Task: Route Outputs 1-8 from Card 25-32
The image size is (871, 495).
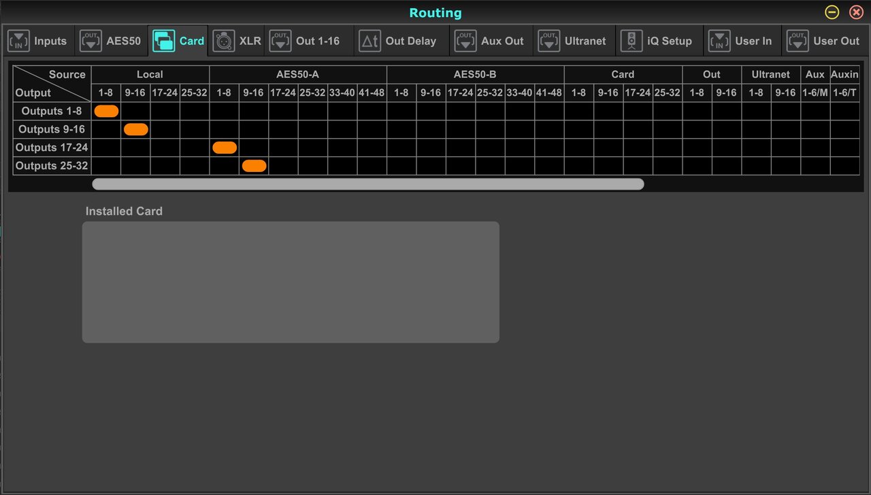Action: 668,111
